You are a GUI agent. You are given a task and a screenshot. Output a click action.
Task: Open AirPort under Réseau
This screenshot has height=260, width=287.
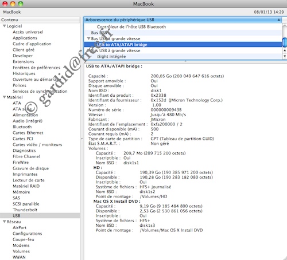click(20, 227)
